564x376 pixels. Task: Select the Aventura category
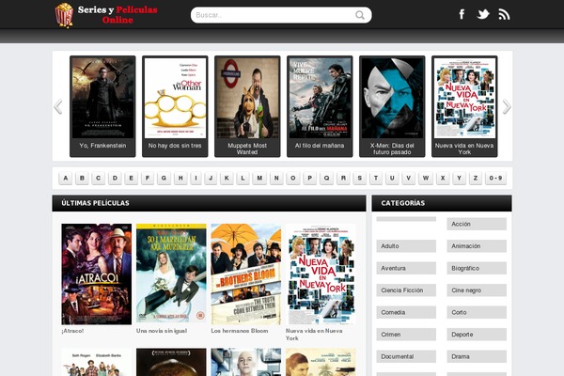[406, 268]
